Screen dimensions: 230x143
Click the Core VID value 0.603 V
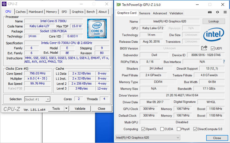(73, 36)
